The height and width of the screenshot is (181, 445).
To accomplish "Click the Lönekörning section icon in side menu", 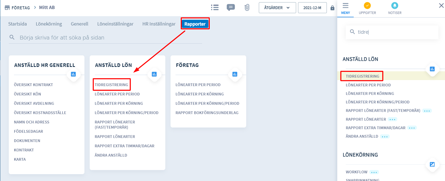I will click(x=432, y=164).
